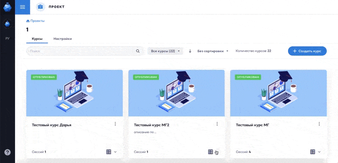Screen dimensions: 338x163
Task: Open thumbnail of Тестовый курс Дарья
Action: 75,93
